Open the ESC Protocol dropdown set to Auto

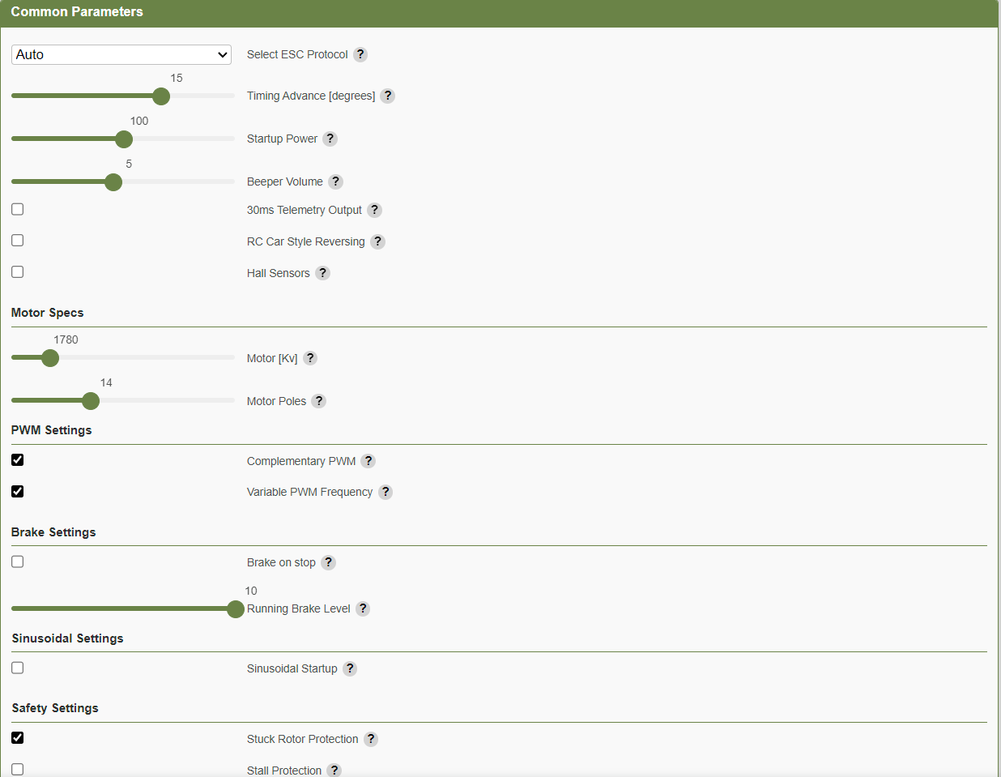coord(121,54)
